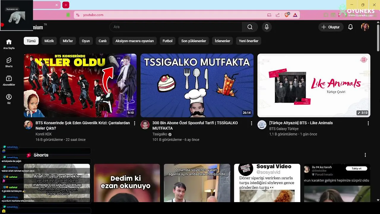Open BTS Galaxy Türkiye channel name link

(x=284, y=129)
